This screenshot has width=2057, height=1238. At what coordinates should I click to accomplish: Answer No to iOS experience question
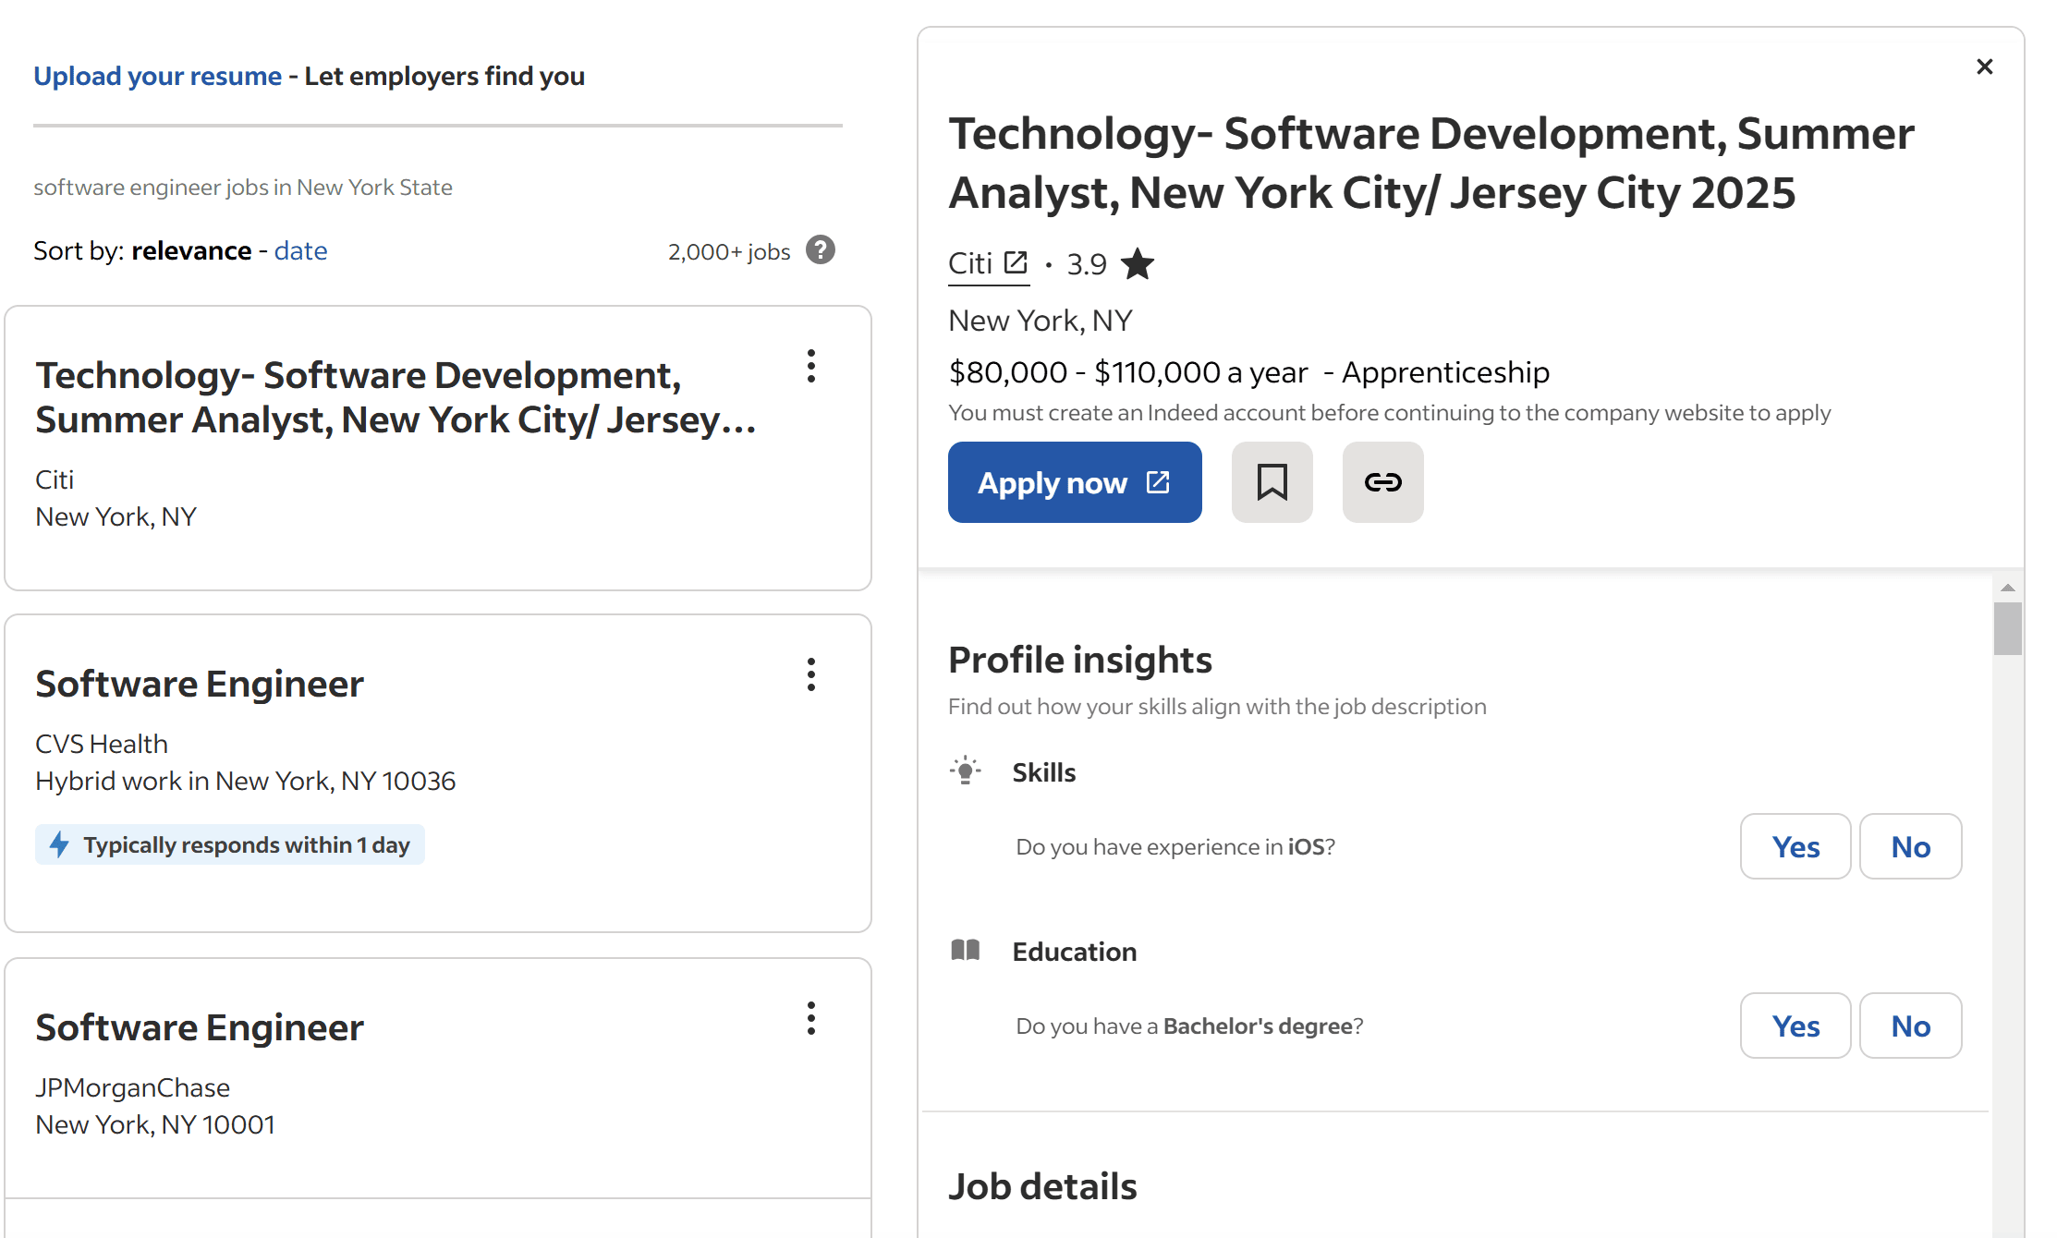pos(1911,846)
